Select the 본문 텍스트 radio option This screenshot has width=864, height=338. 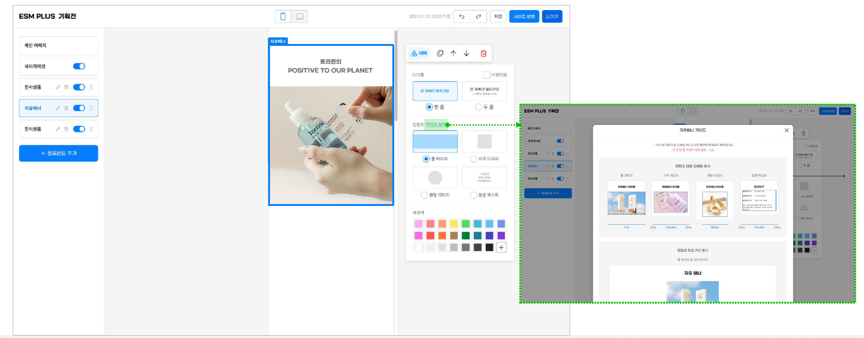(x=473, y=195)
